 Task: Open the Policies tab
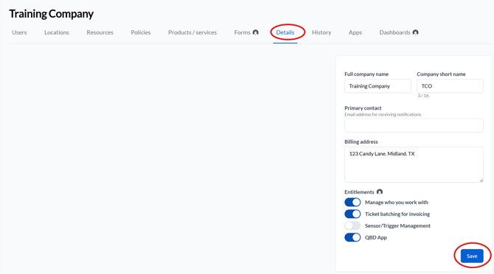click(x=141, y=32)
